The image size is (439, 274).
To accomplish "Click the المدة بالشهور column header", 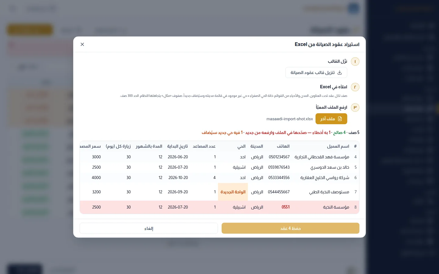I will 149,146.
